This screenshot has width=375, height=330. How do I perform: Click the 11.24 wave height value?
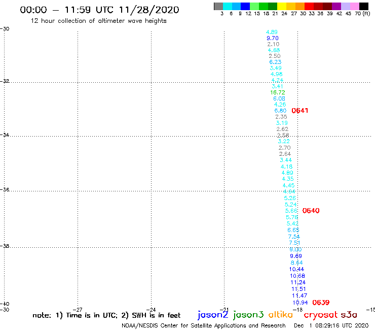298,282
